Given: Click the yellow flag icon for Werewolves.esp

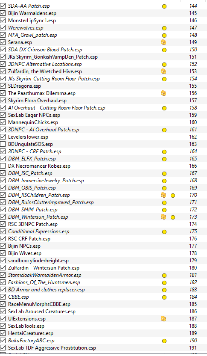Looking at the screenshot, I should click(164, 28).
